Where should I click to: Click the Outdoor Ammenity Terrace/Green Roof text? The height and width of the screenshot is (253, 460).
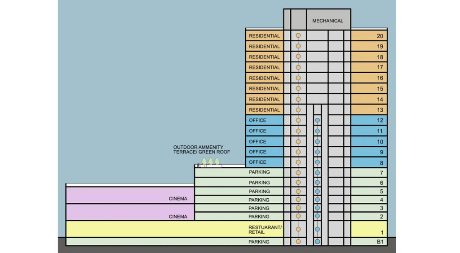click(202, 149)
